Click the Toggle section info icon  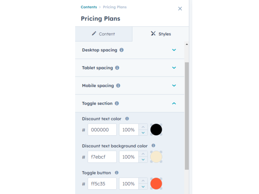pos(117,103)
